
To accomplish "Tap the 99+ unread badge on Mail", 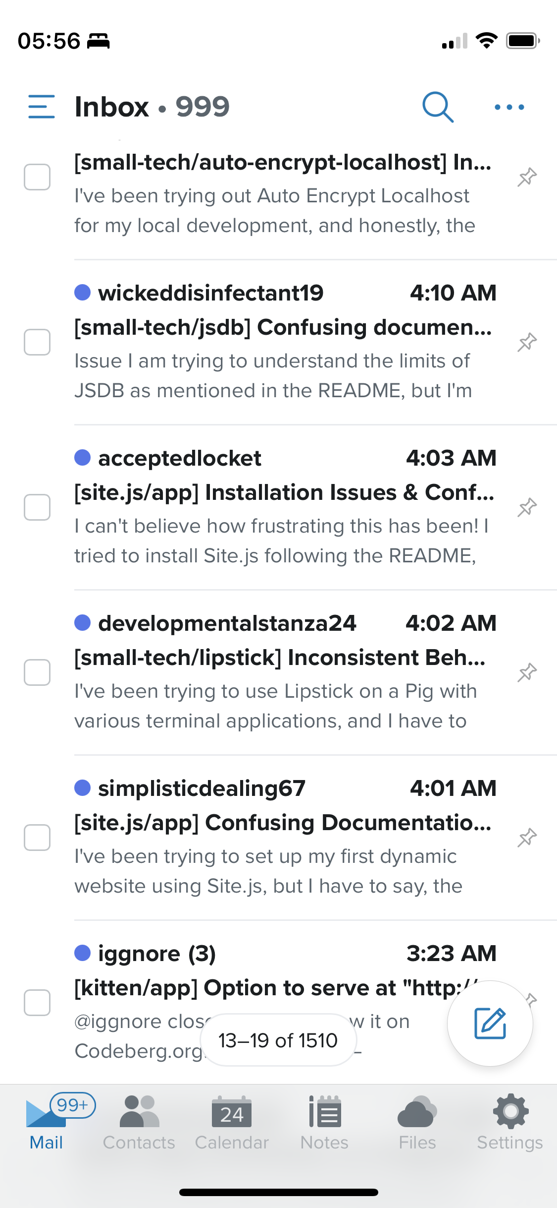I will click(73, 1105).
